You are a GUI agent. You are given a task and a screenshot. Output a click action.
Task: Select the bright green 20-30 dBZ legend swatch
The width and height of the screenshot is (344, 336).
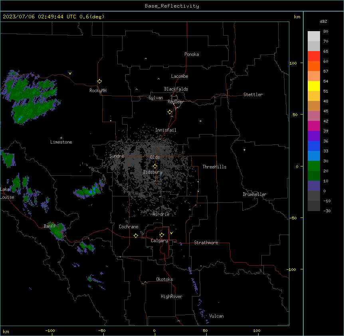314,166
